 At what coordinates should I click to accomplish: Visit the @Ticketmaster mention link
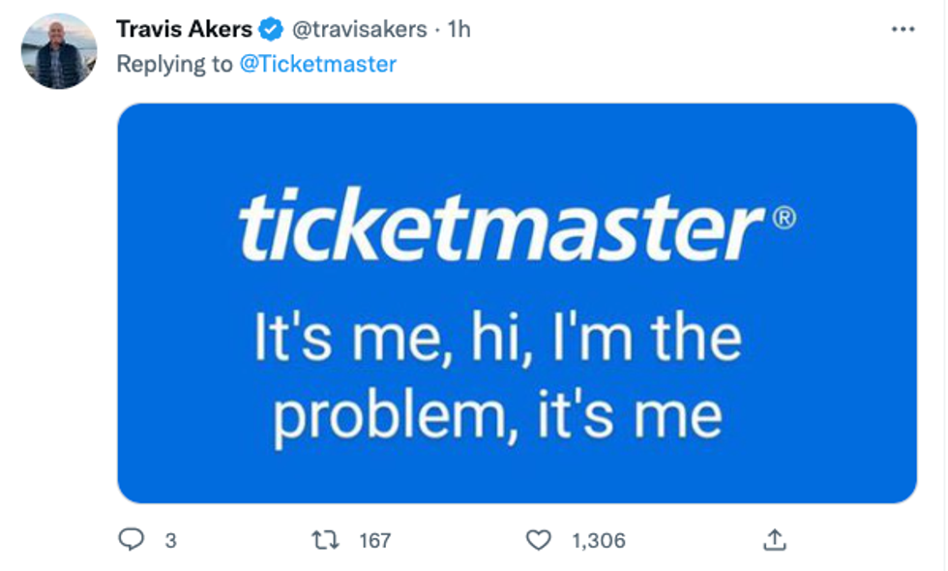tap(317, 64)
